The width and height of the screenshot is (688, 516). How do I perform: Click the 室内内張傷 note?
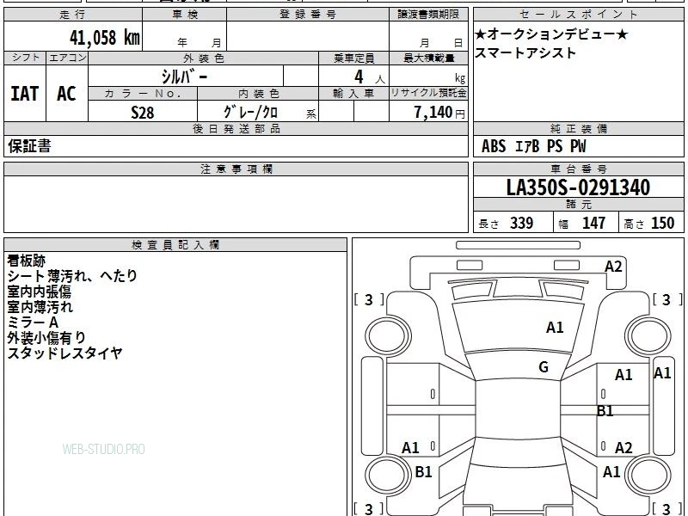click(x=39, y=292)
